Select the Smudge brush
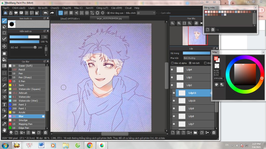 pyautogui.click(x=27, y=120)
